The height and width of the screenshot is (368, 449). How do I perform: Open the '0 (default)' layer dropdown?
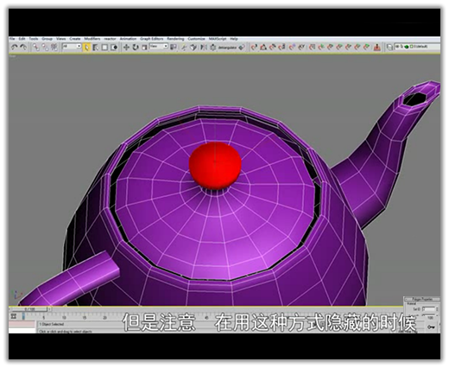click(417, 47)
